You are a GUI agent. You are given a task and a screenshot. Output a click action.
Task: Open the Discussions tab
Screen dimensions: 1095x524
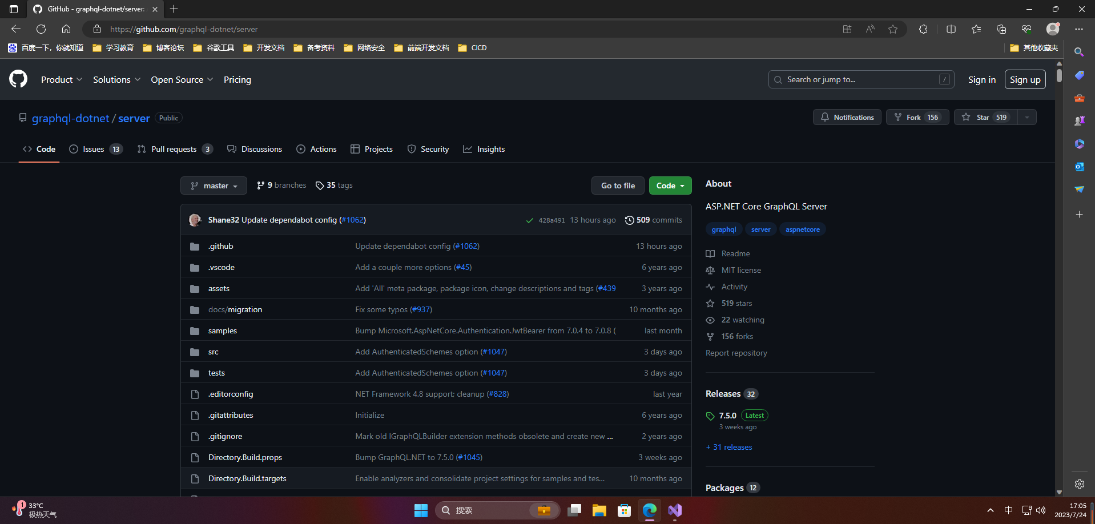click(255, 149)
